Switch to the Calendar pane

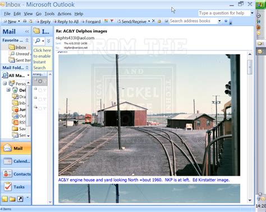click(x=16, y=161)
